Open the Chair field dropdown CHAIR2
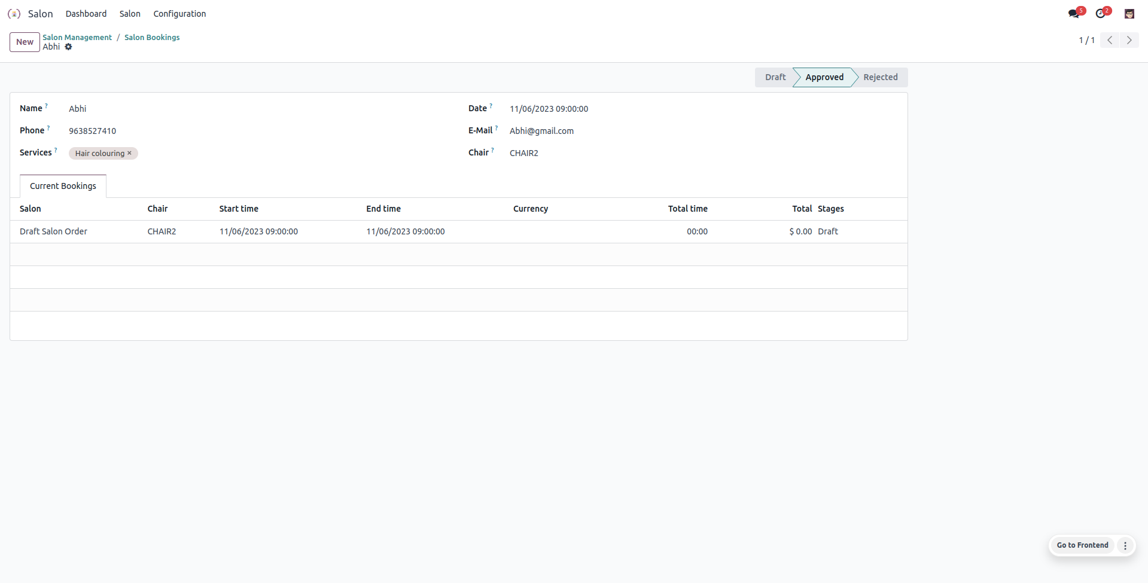Image resolution: width=1148 pixels, height=583 pixels. coord(524,153)
